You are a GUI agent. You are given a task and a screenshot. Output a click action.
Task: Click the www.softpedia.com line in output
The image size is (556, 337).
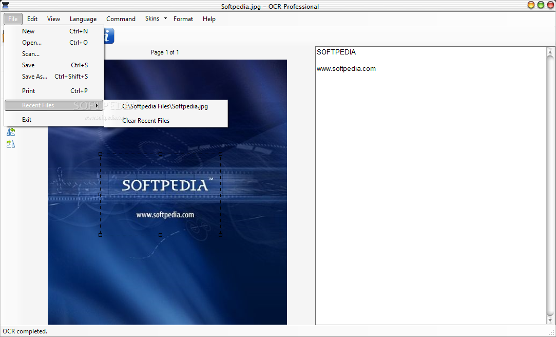[x=346, y=69]
